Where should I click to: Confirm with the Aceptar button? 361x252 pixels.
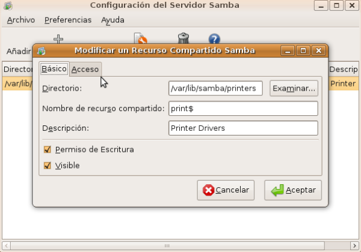(x=293, y=190)
